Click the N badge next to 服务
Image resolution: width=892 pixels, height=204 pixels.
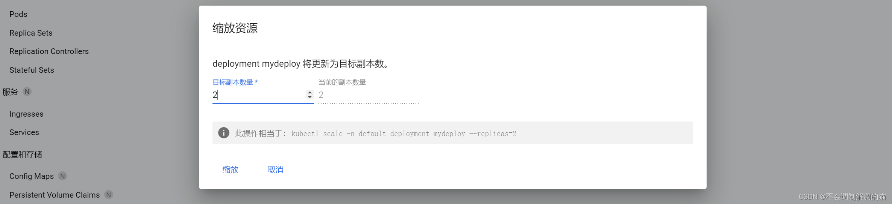[x=27, y=91]
